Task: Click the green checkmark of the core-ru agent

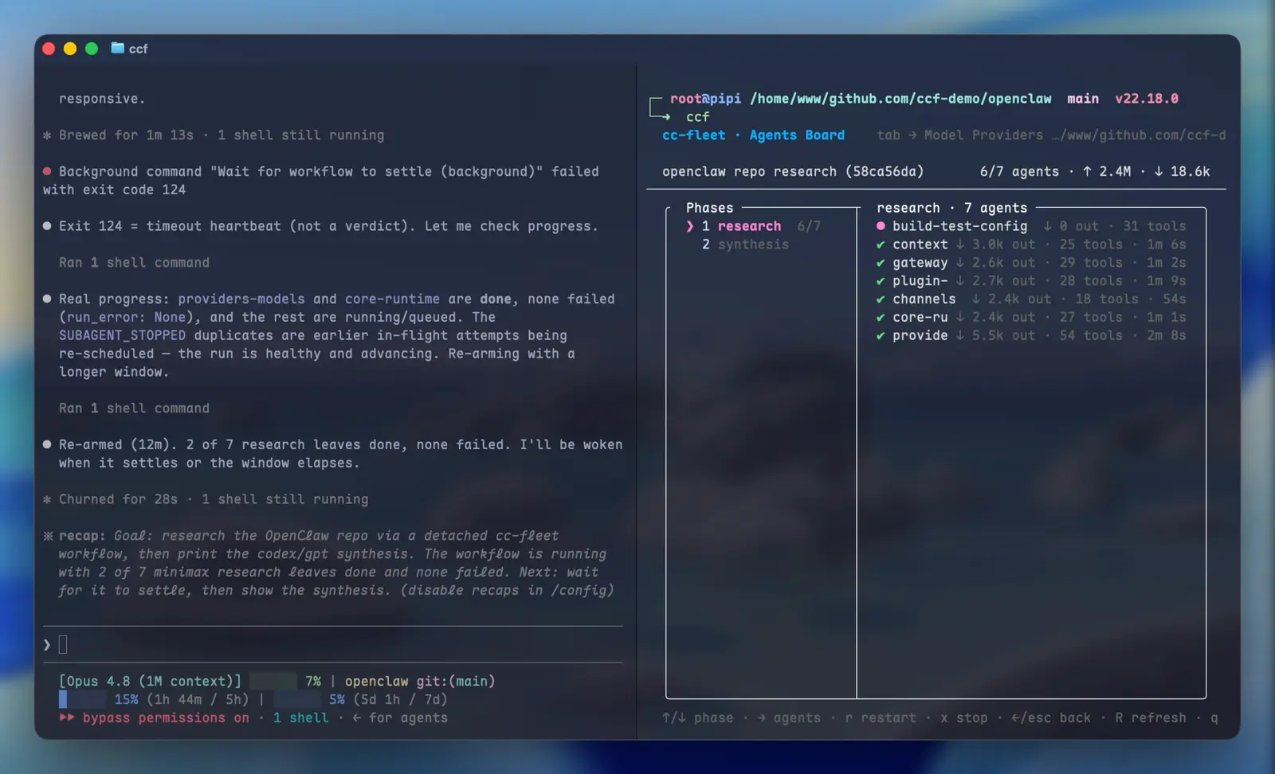Action: pos(881,317)
